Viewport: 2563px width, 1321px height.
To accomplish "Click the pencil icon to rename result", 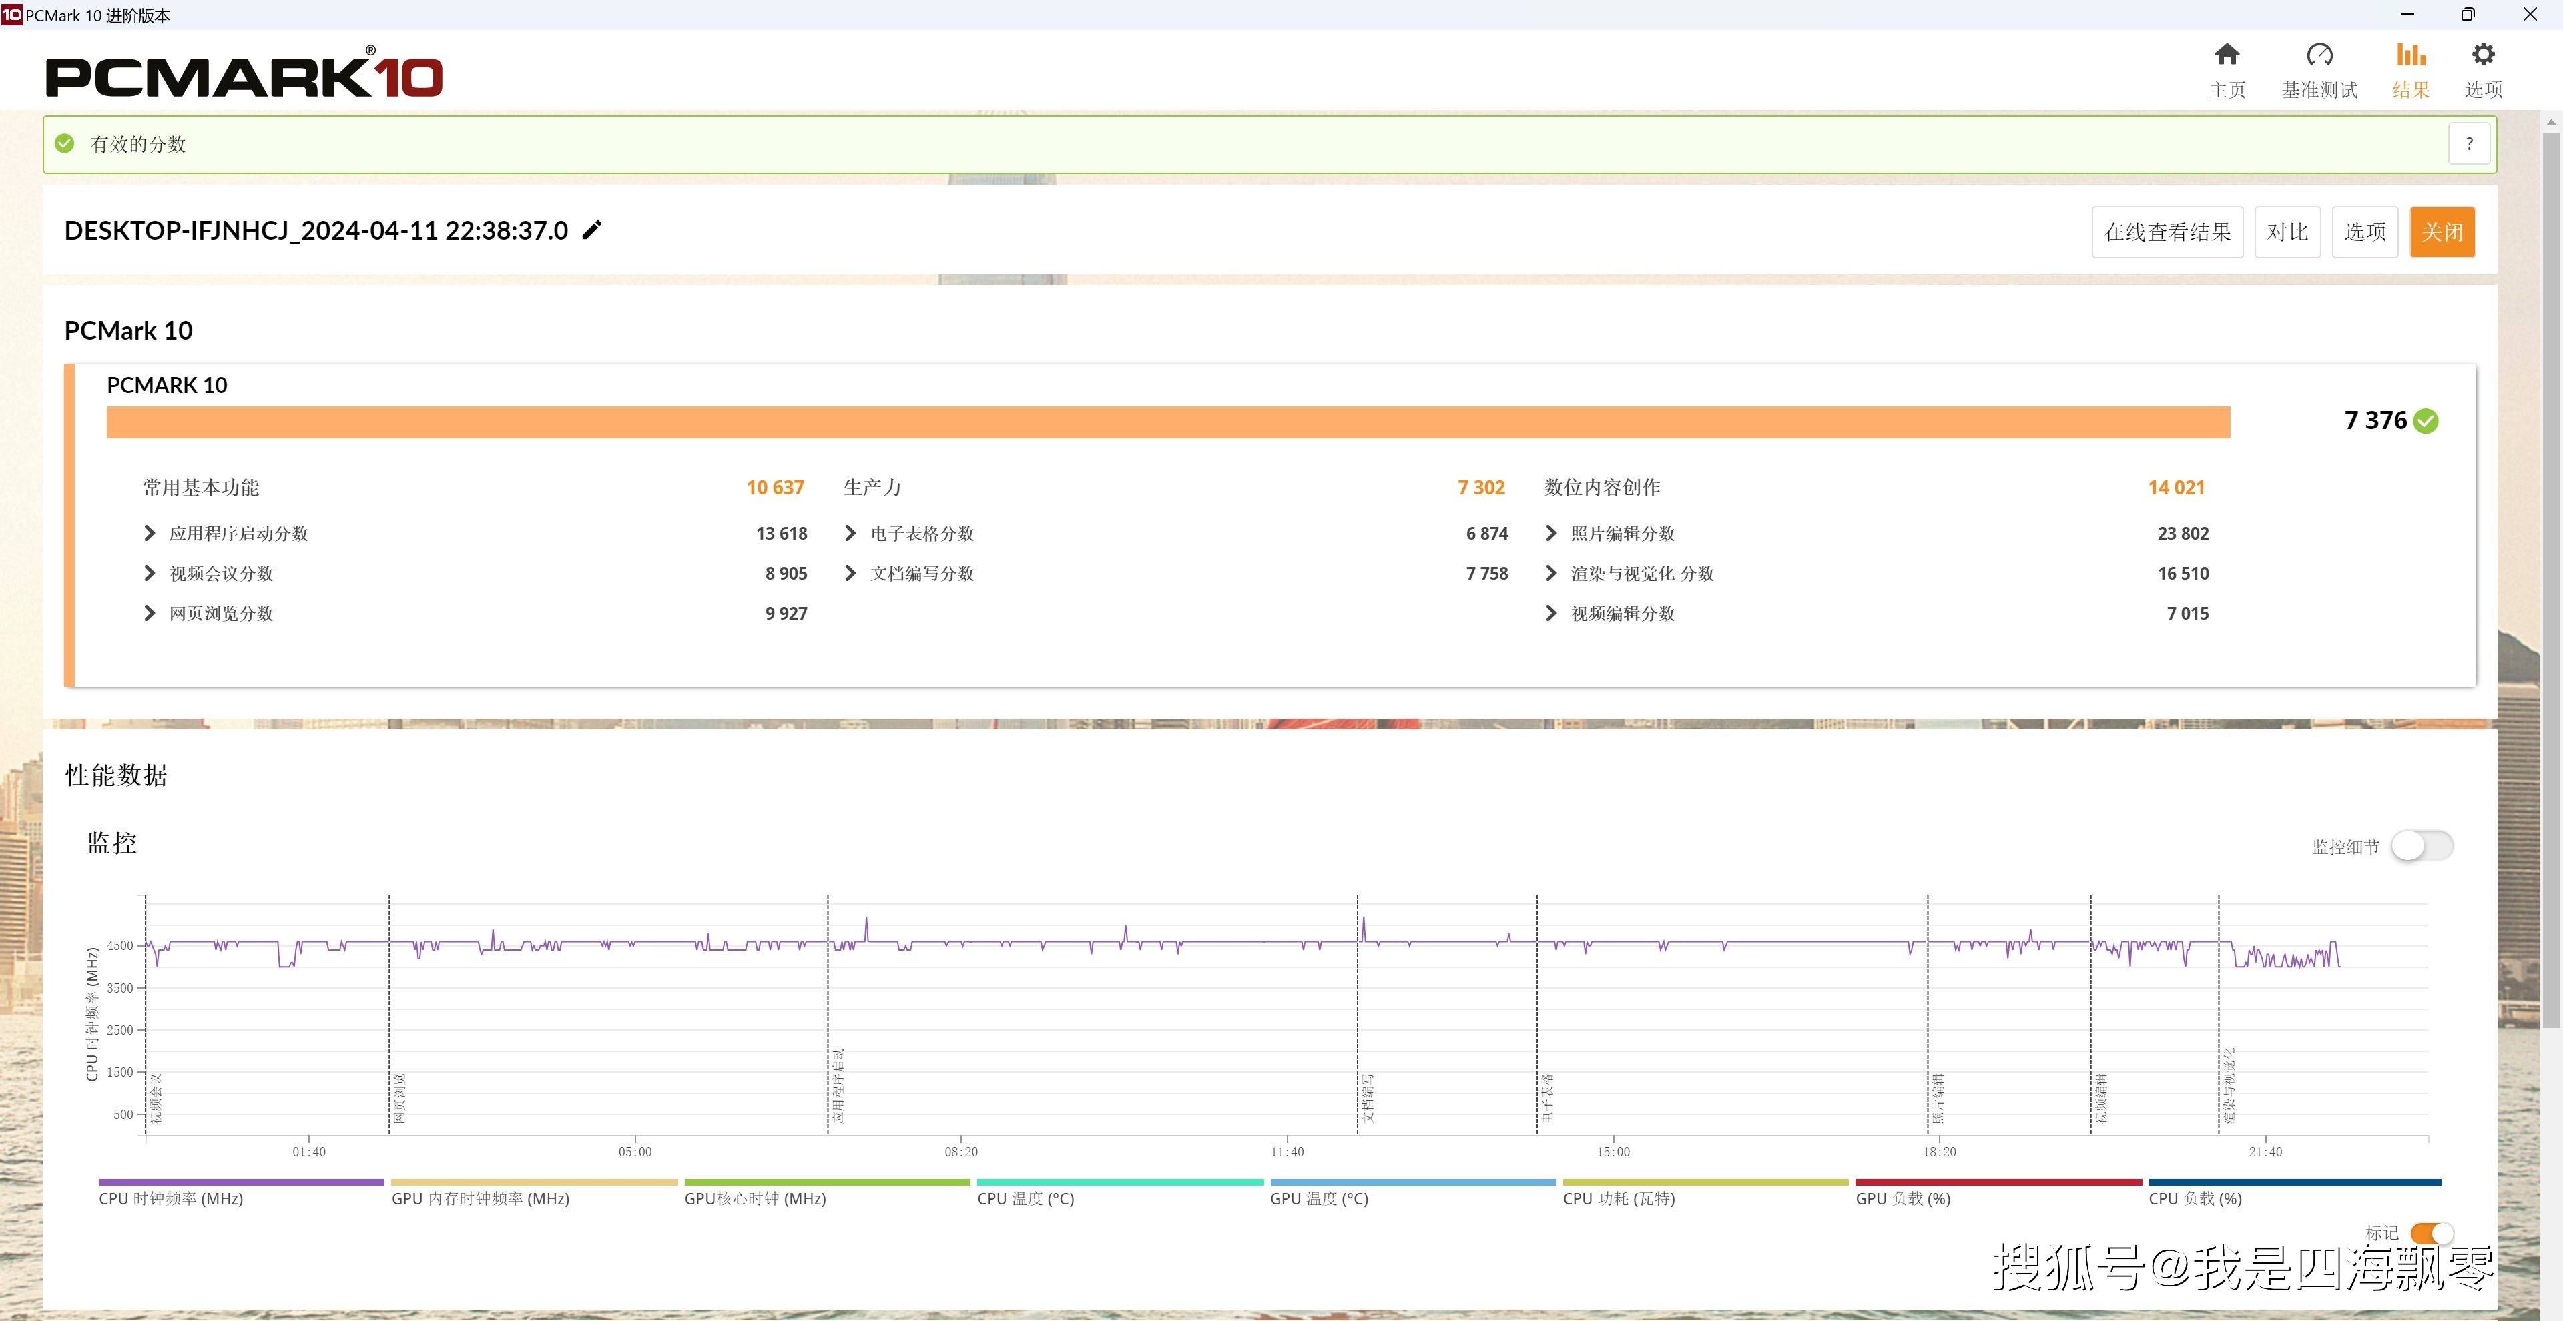I will coord(592,230).
